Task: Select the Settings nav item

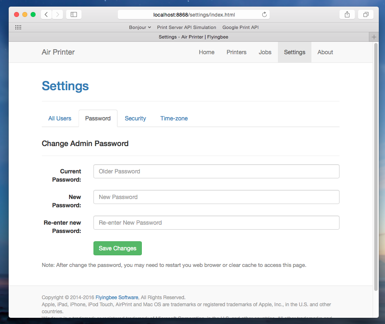Action: (x=294, y=52)
